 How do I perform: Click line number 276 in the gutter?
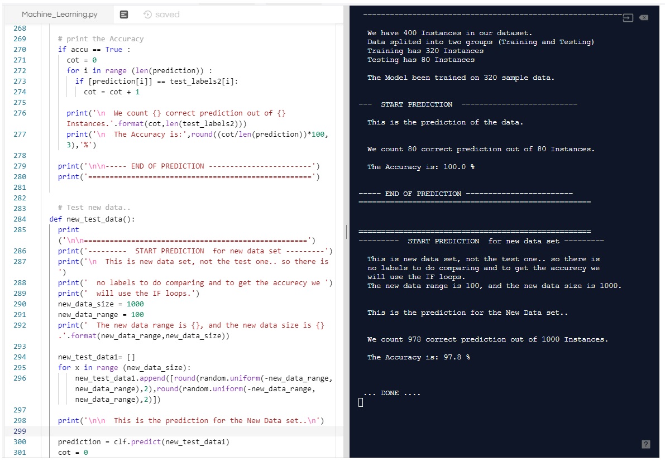20,113
